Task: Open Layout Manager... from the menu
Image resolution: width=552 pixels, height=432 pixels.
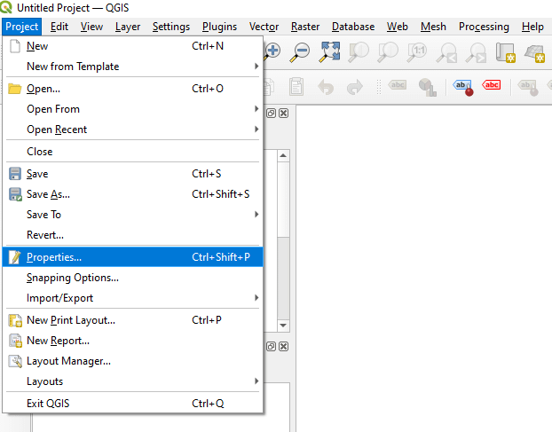Action: click(68, 361)
